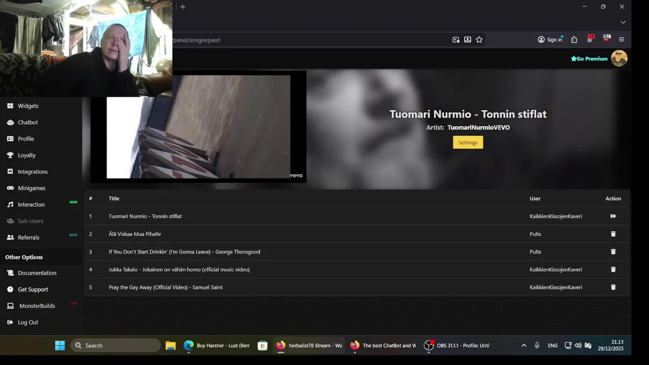Show hidden system tray icons
649x365 pixels.
(x=524, y=345)
